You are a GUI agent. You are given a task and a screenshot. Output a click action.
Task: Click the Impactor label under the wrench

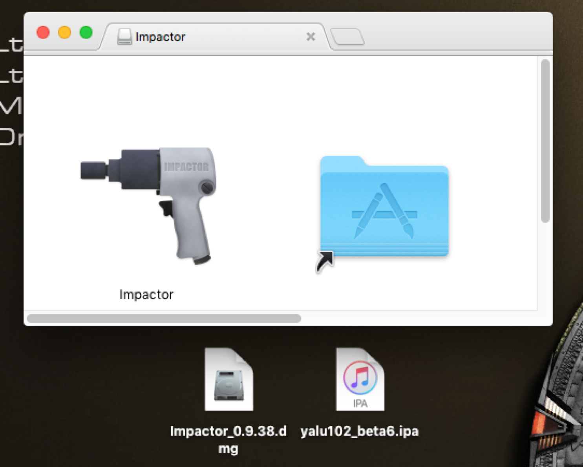coord(146,295)
